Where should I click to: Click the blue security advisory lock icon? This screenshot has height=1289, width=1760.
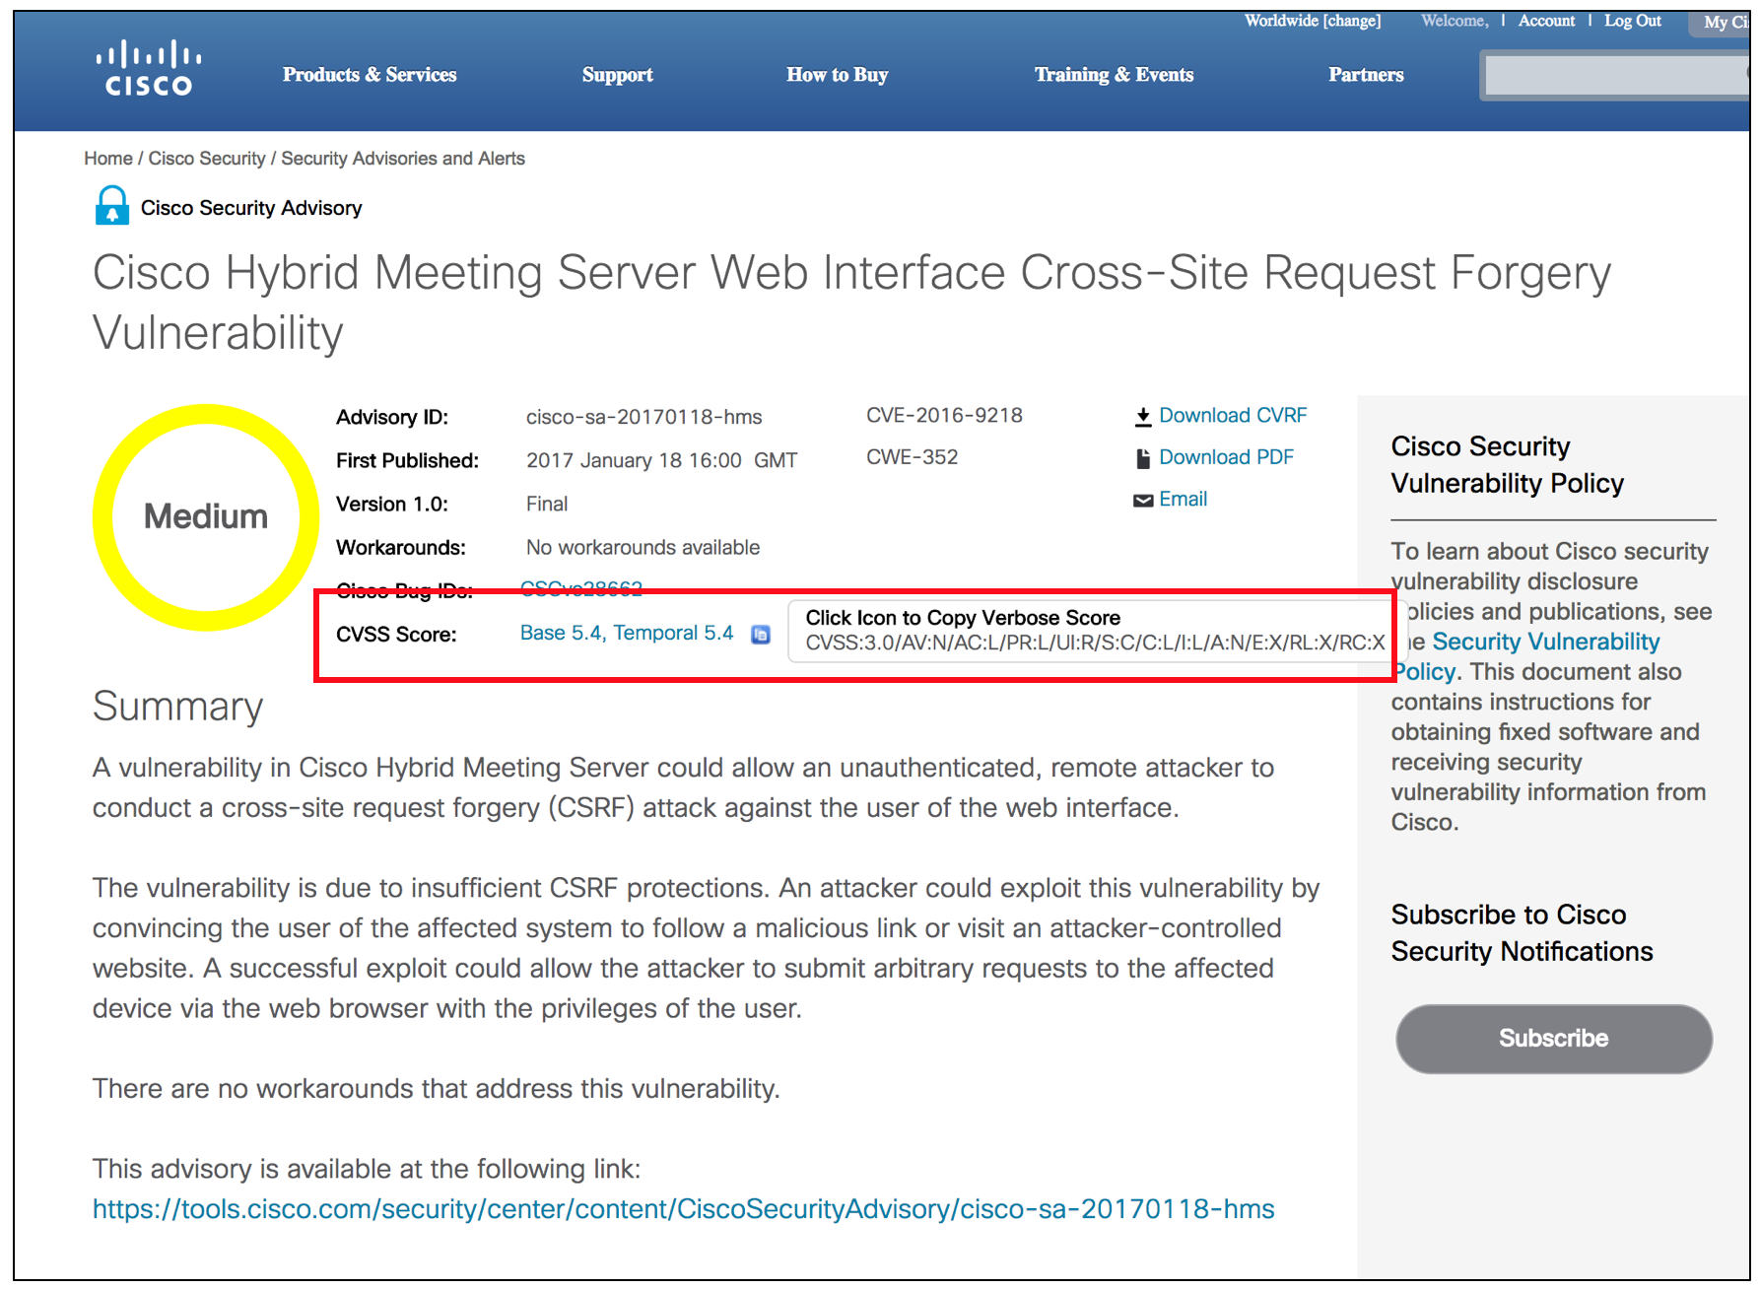111,206
